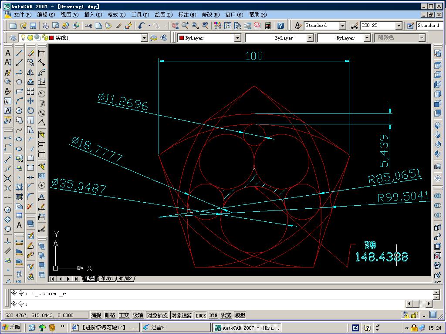Click the Copy objects tool
Screen dimensions: 446x334
pyautogui.click(x=30, y=63)
